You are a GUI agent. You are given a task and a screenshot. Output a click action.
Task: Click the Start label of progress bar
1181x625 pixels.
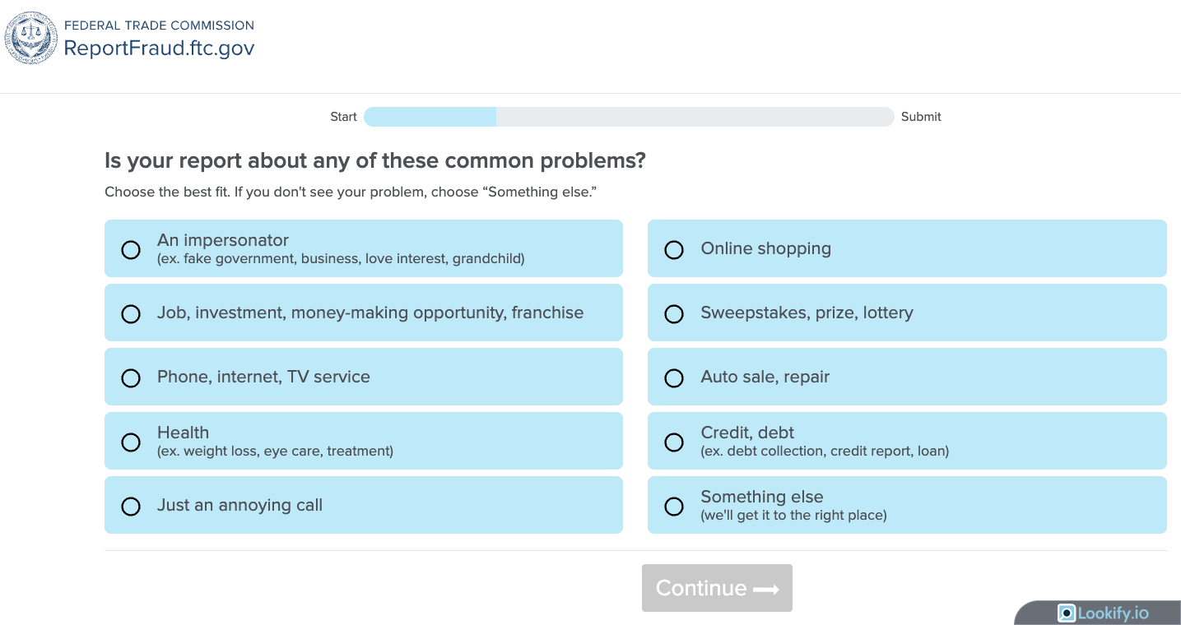[x=343, y=117]
